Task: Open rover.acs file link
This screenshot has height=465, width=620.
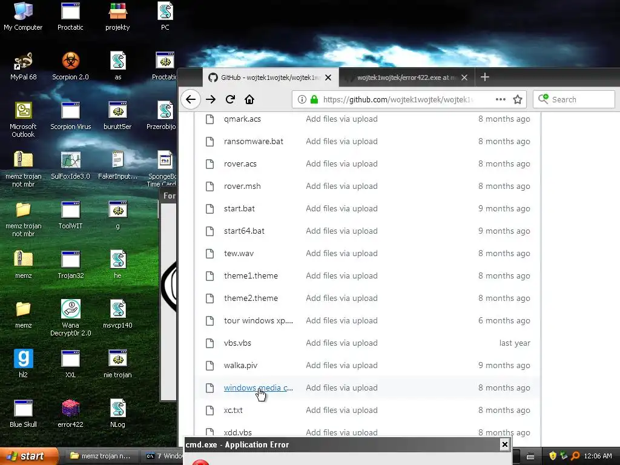Action: (240, 163)
